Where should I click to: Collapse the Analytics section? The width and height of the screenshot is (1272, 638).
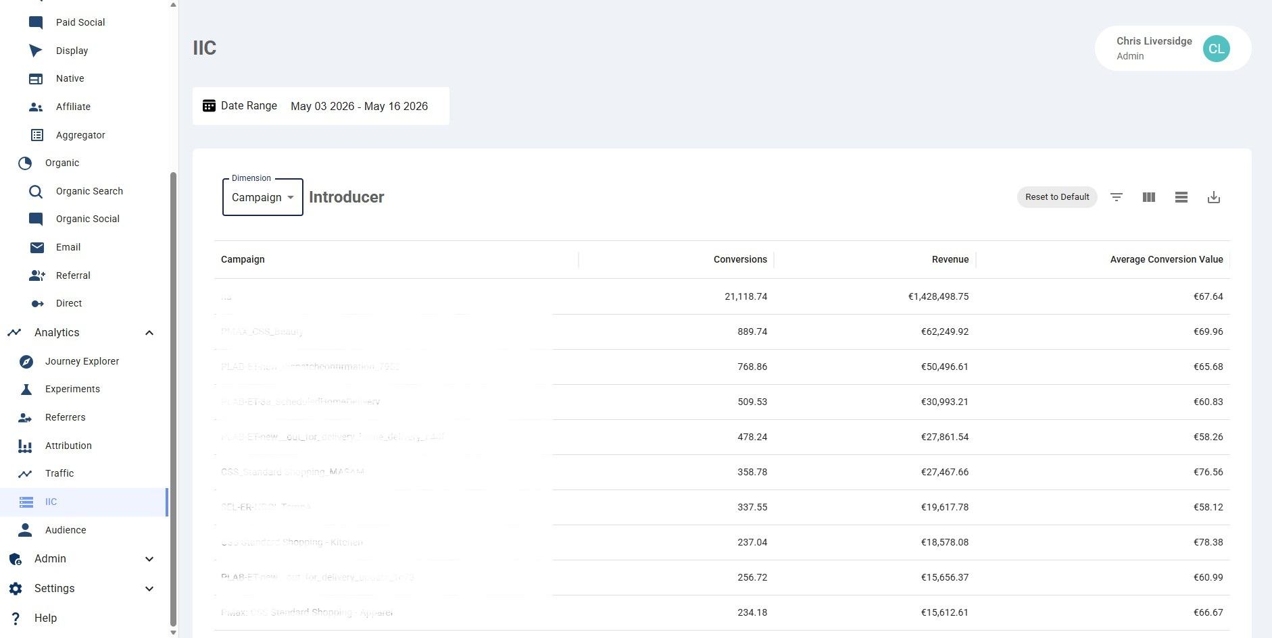[x=149, y=333]
